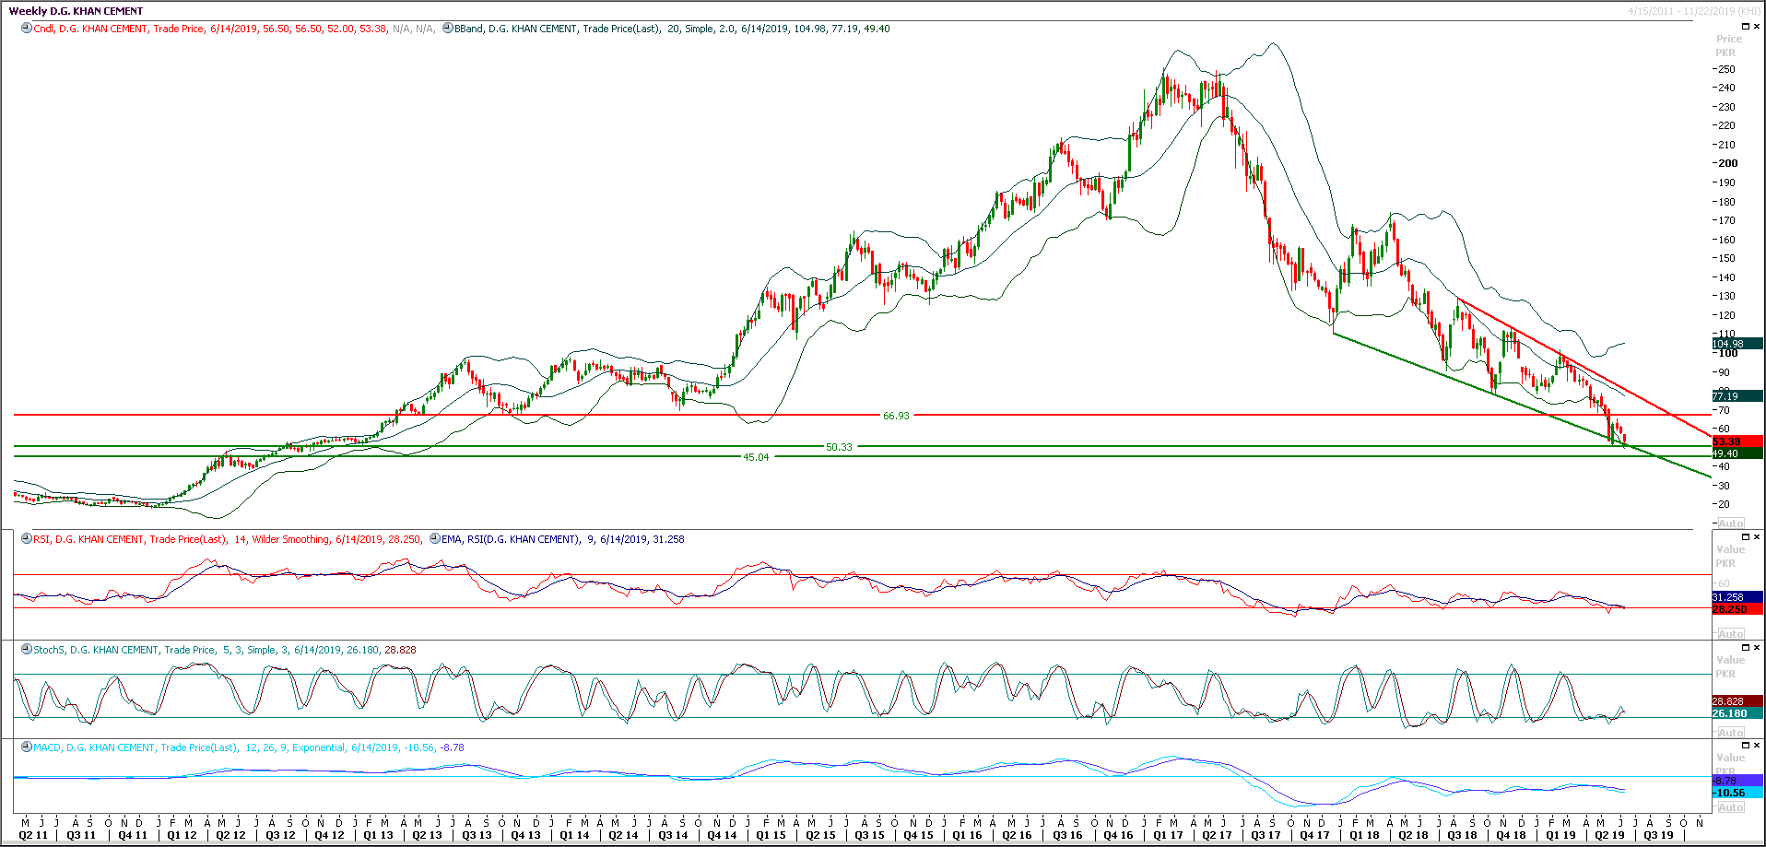Select the MACD Exponential legend label

pos(249,747)
